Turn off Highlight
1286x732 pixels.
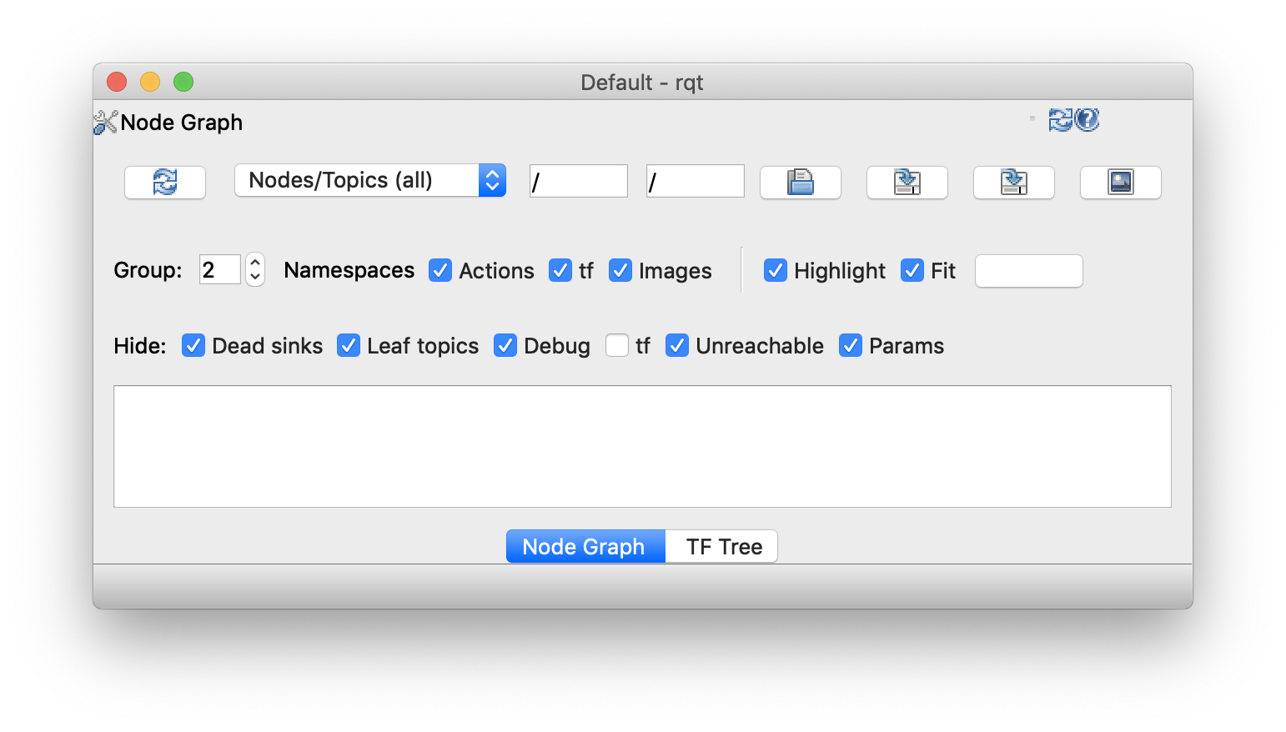pyautogui.click(x=776, y=270)
